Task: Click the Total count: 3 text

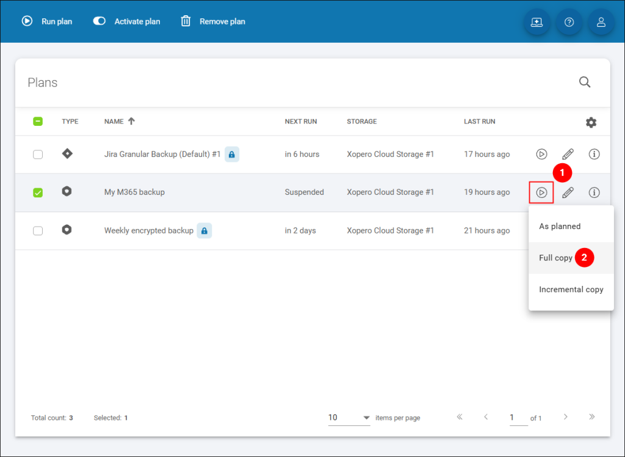Action: click(x=52, y=418)
